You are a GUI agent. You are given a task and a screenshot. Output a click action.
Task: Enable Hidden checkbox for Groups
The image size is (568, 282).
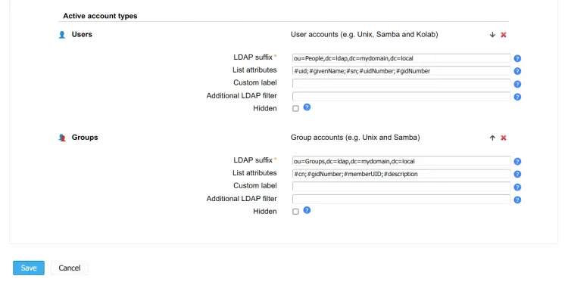point(295,212)
